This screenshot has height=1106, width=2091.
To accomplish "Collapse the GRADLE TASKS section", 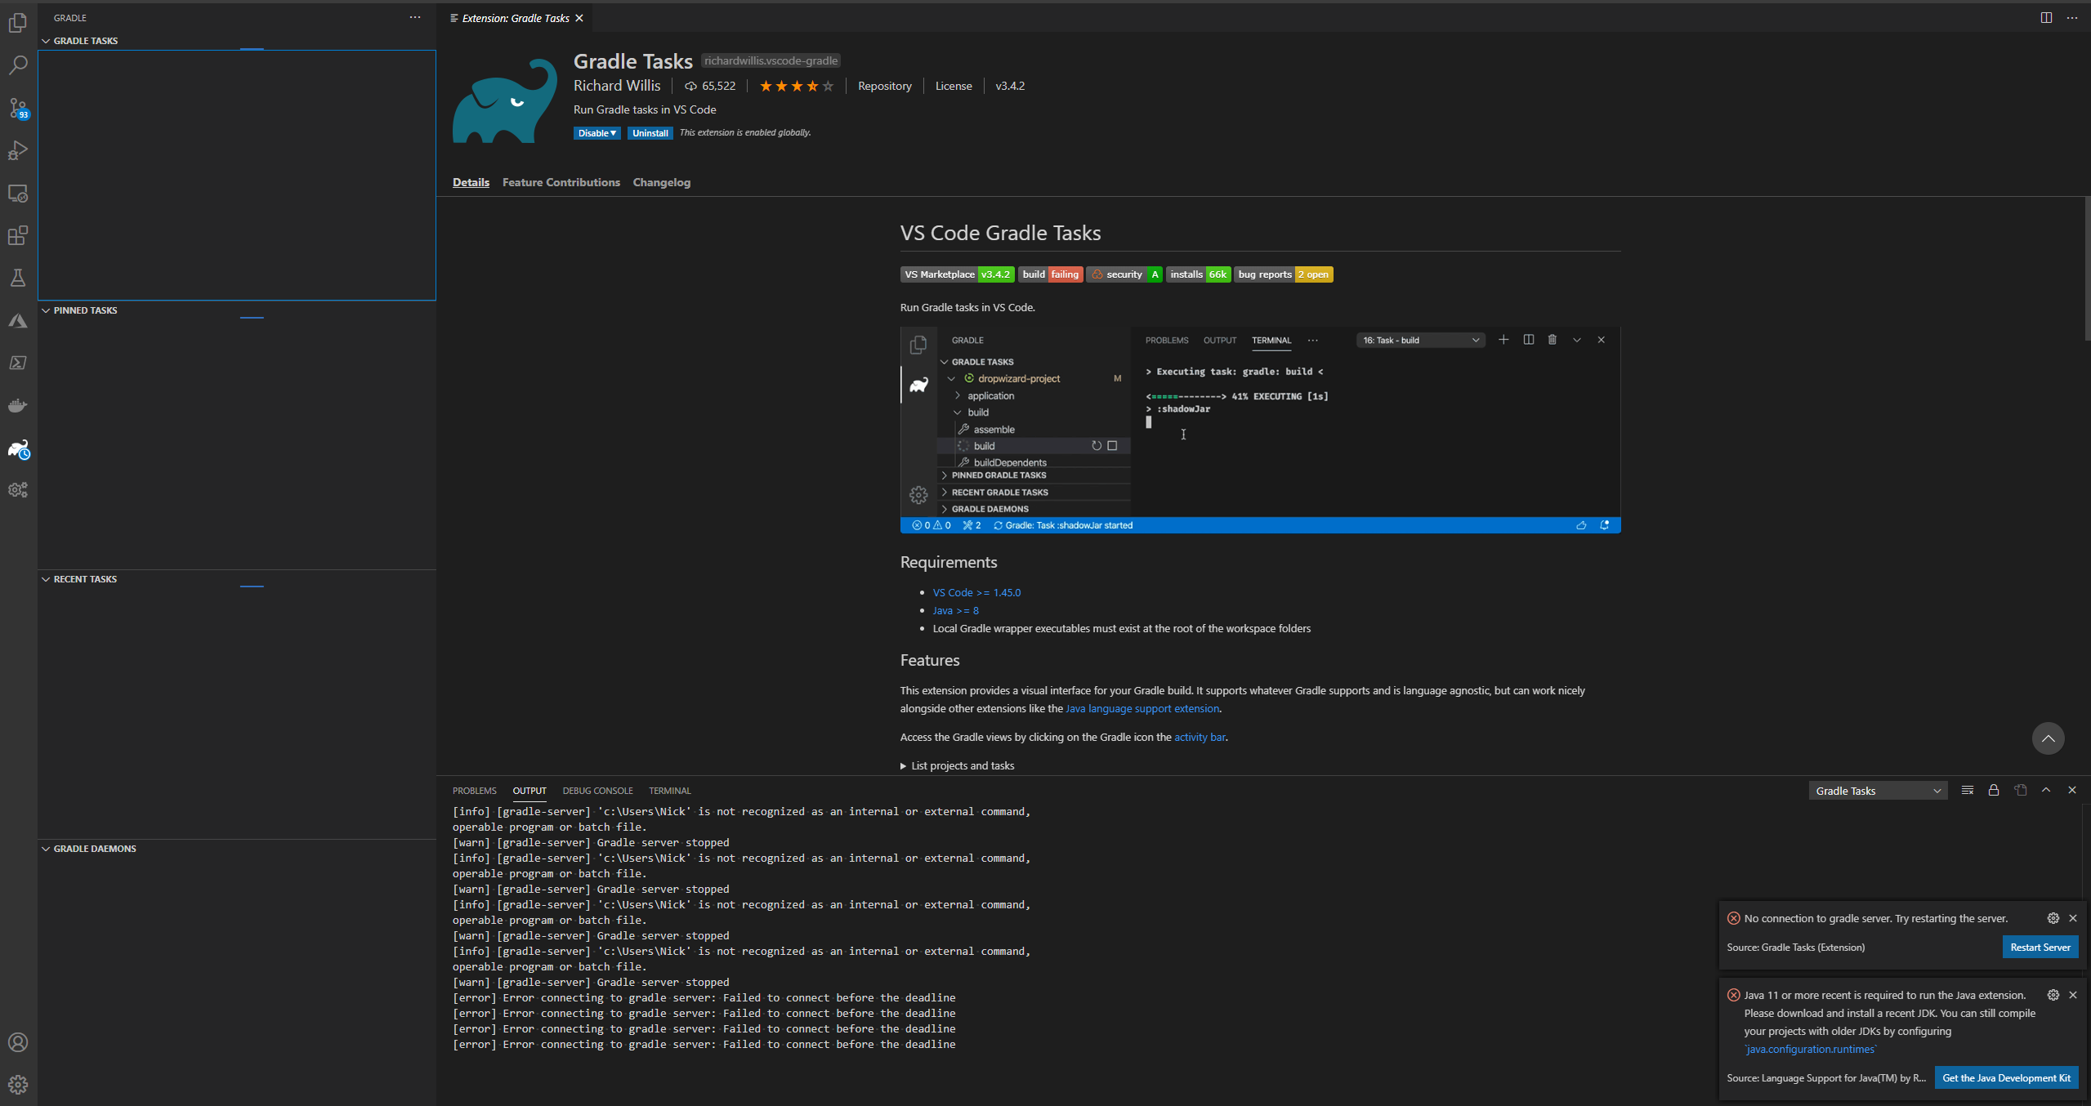I will pos(45,41).
